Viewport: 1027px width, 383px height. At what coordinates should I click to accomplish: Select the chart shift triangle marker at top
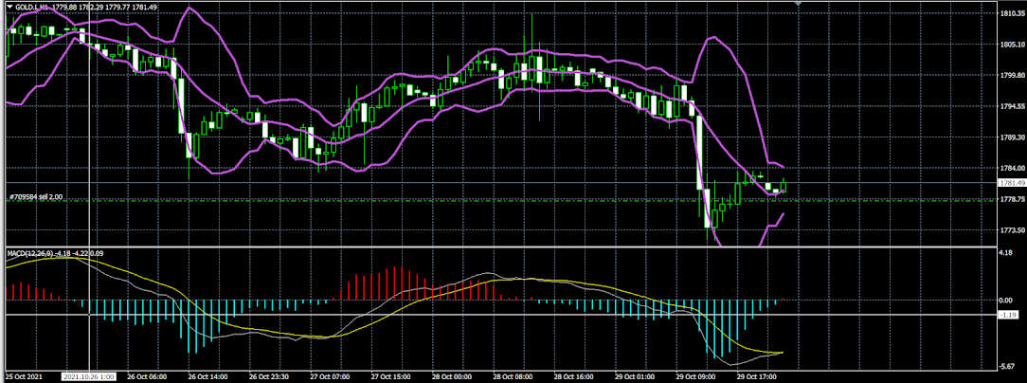pyautogui.click(x=799, y=4)
